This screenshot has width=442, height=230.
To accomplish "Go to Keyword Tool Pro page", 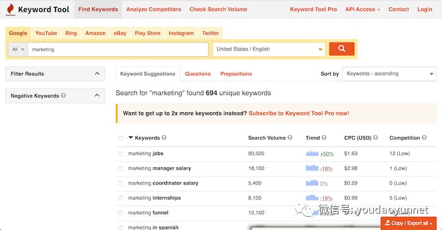I will [x=313, y=9].
